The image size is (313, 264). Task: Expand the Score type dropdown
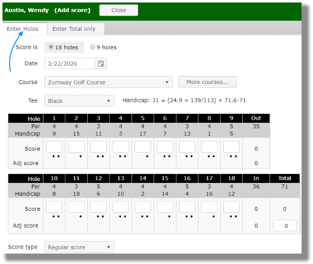point(79,247)
